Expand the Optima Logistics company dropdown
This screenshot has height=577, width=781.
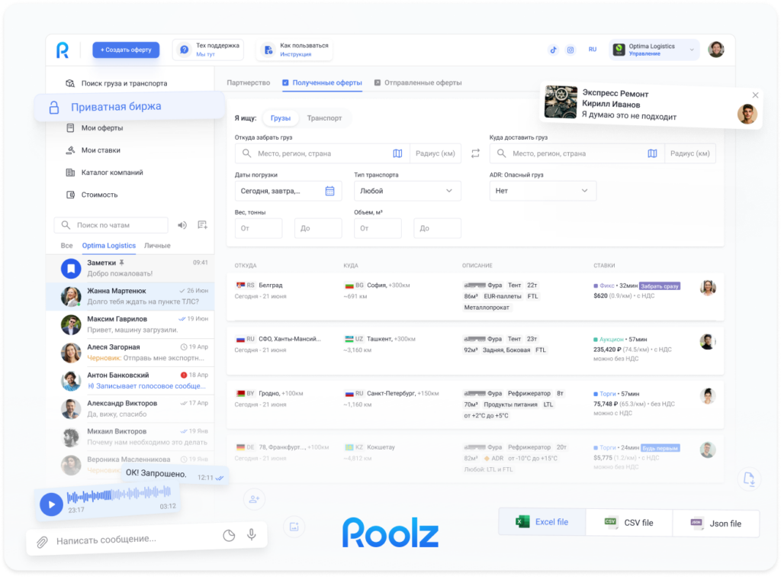(692, 50)
